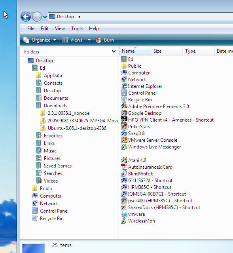Select IOMEGA-00D7C1 - Shortcut item

[x=153, y=194]
